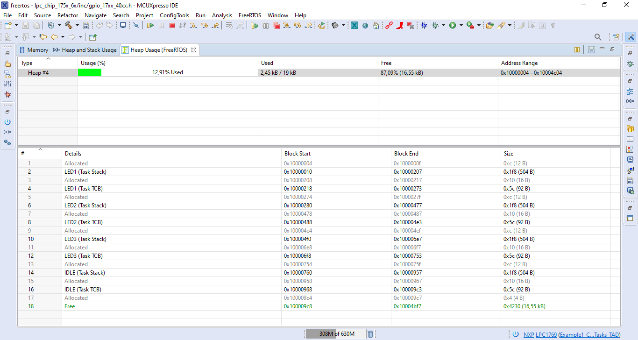Viewport: 638px width, 340px height.
Task: Open the File menu
Action: click(x=7, y=15)
